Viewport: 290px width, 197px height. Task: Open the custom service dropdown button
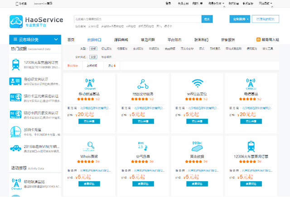pyautogui.click(x=239, y=19)
